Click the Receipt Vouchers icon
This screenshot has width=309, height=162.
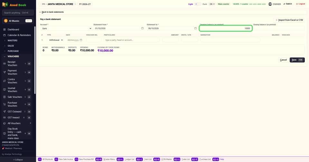pos(4,64)
